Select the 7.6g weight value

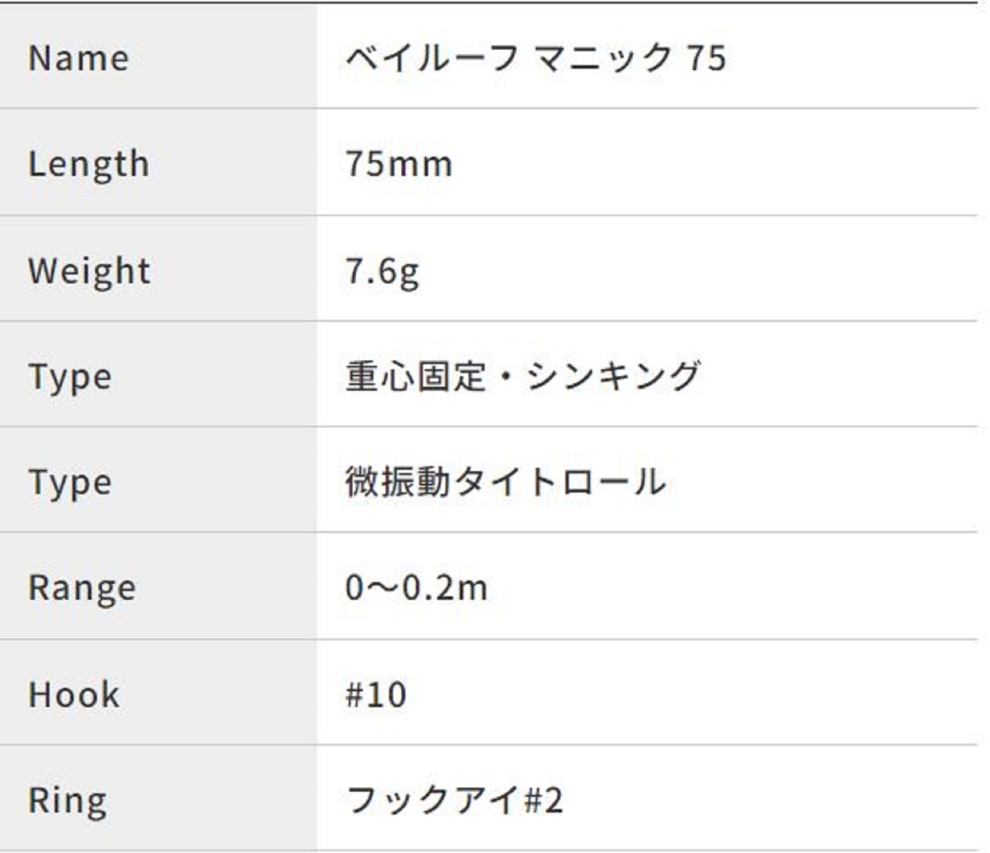click(x=382, y=272)
